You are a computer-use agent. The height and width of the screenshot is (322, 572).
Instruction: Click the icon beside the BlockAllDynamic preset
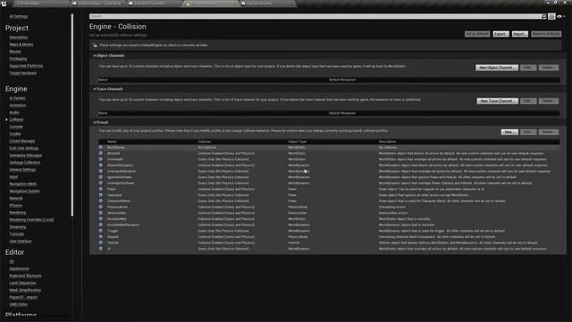click(101, 165)
